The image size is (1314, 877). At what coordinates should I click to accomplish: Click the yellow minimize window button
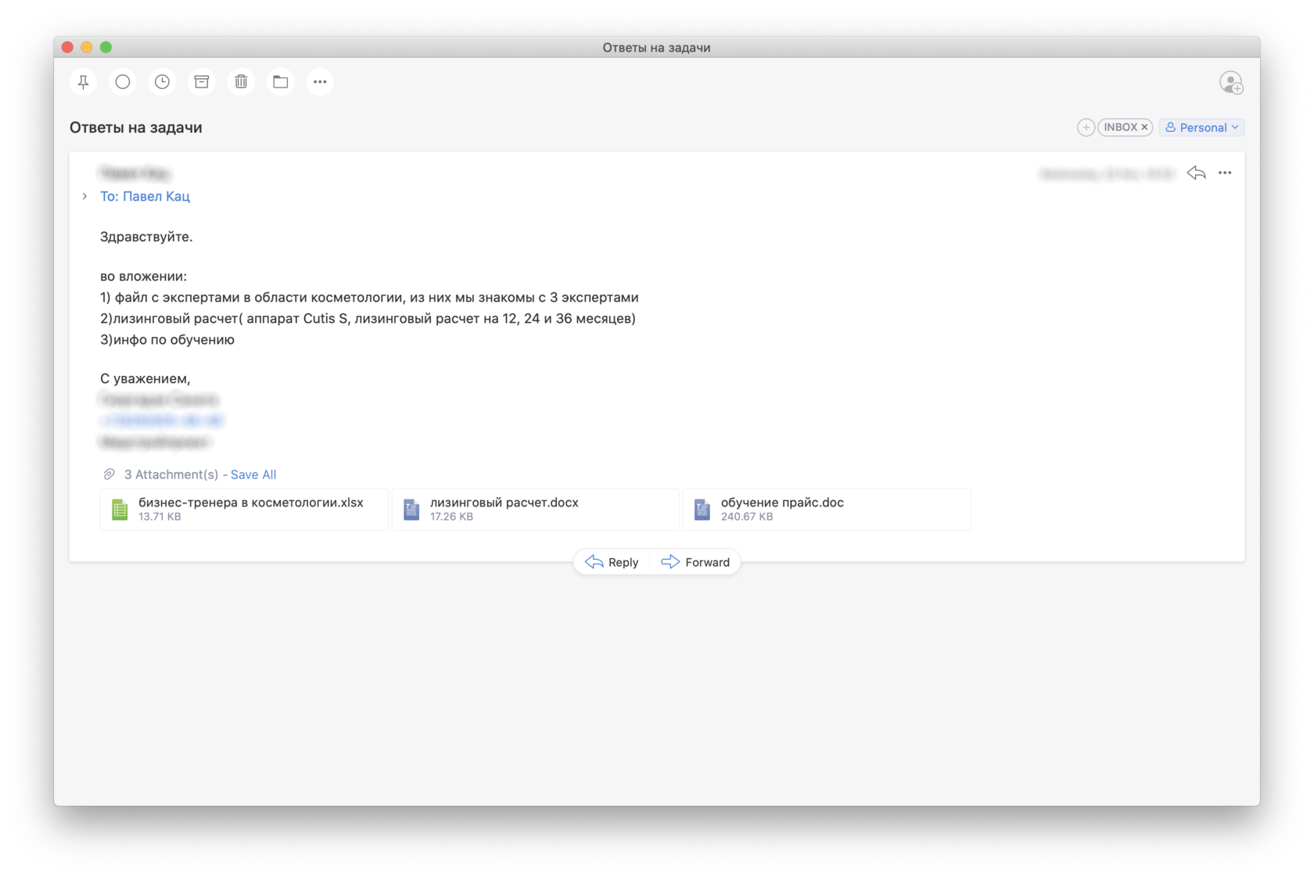click(x=87, y=47)
